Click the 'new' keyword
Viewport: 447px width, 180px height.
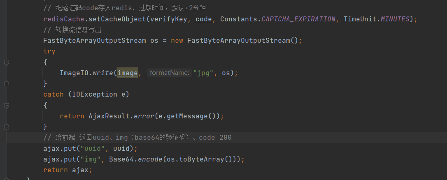click(177, 40)
